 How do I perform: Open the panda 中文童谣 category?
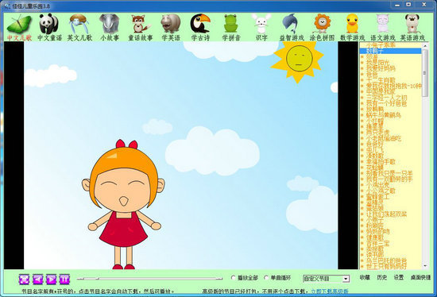pos(49,27)
